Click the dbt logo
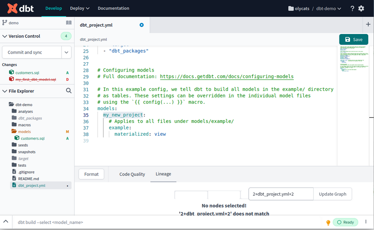Image resolution: width=374 pixels, height=230 pixels. (21, 9)
